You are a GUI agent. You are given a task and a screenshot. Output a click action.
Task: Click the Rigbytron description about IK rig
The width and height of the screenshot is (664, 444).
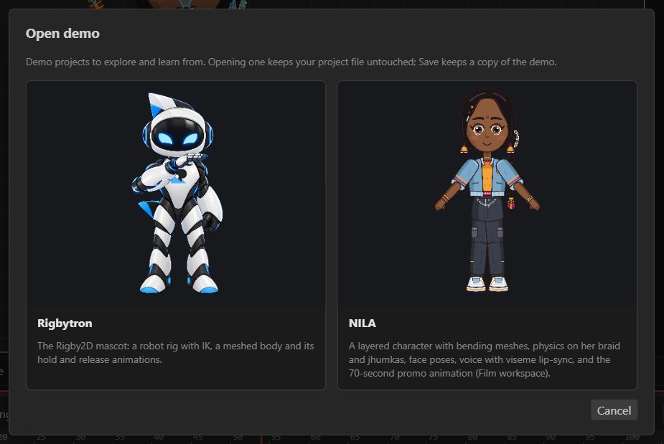176,353
